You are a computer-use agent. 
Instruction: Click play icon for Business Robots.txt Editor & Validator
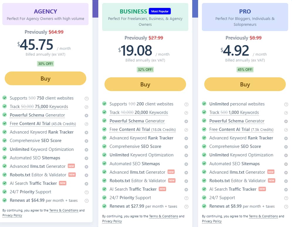tap(186, 181)
